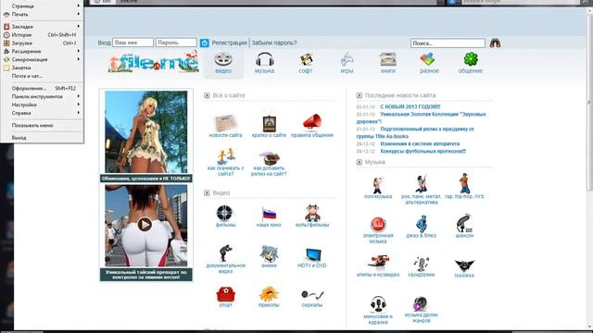Open the мультфильмы icon

tap(312, 213)
